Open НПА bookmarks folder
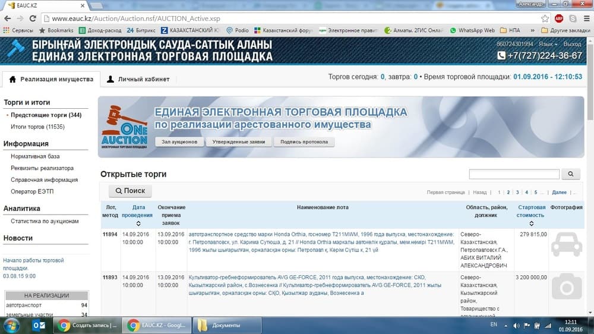The image size is (594, 334). click(x=510, y=30)
